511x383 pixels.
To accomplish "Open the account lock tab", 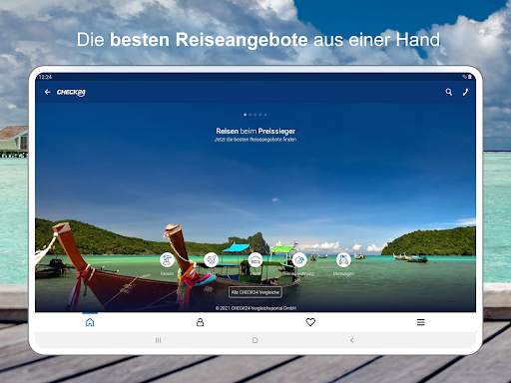I will pyautogui.click(x=200, y=322).
